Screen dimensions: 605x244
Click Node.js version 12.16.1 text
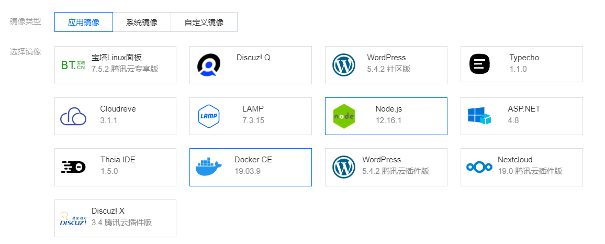388,120
